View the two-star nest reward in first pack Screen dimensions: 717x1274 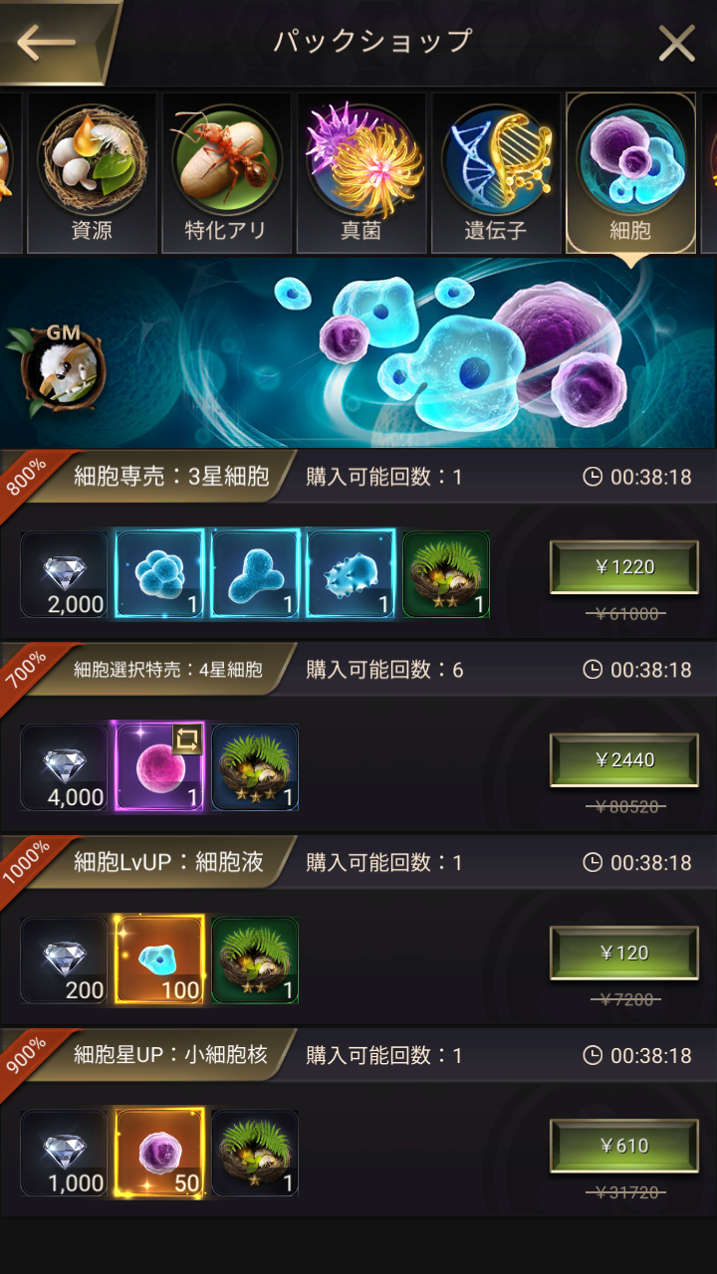coord(446,574)
